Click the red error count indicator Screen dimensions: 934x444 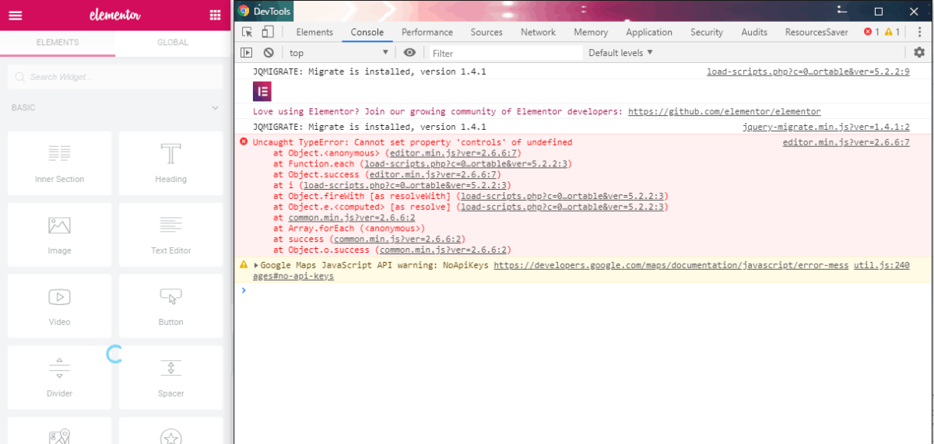872,32
